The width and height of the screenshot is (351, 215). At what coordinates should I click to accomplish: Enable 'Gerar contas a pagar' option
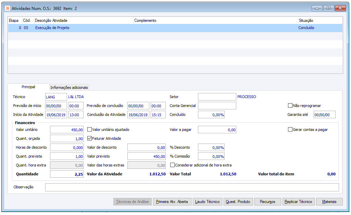point(290,130)
